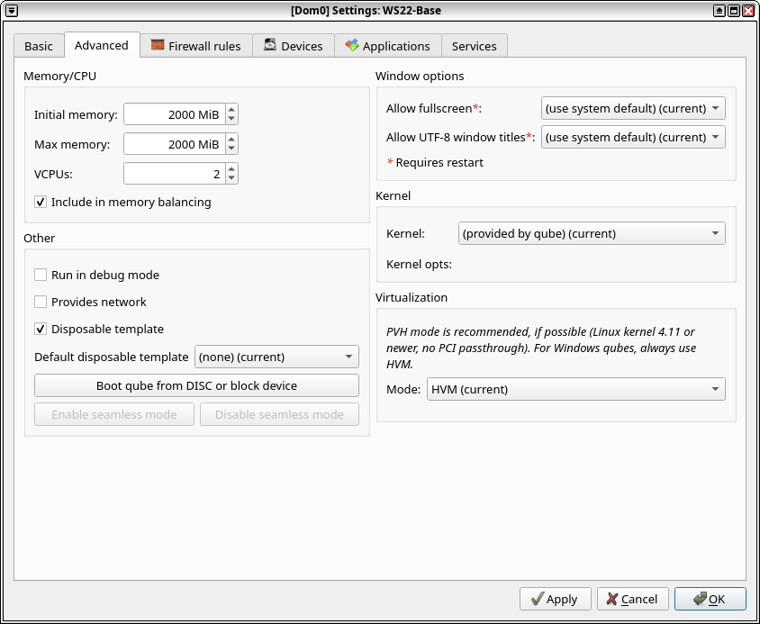Click the Disable seamless mode button

click(280, 414)
